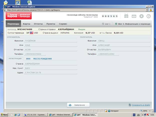Click the Заявление print button
This screenshot has width=156, height=117.
tap(78, 105)
